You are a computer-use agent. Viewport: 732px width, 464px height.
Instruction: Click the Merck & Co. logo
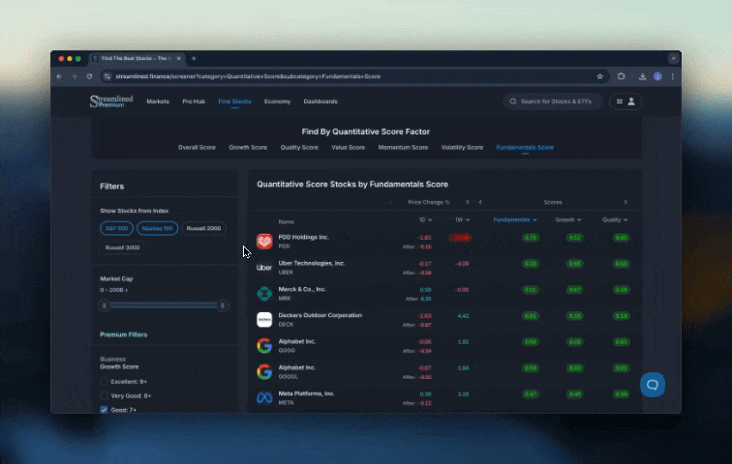[264, 294]
